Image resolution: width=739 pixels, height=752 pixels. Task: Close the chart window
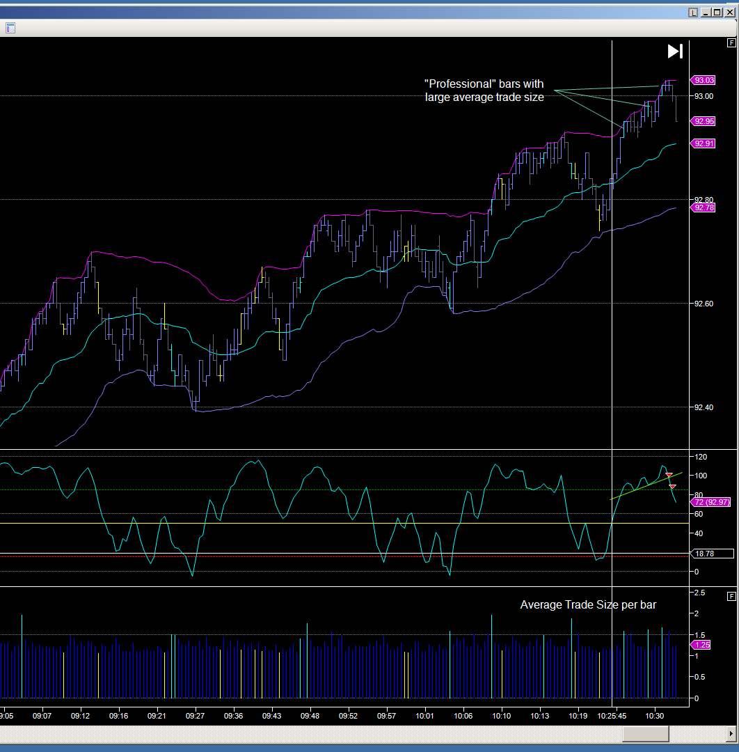point(730,13)
